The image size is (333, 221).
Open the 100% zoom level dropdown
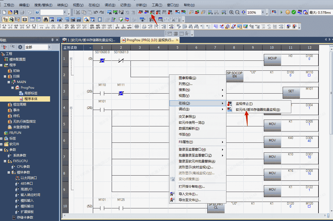263,12
